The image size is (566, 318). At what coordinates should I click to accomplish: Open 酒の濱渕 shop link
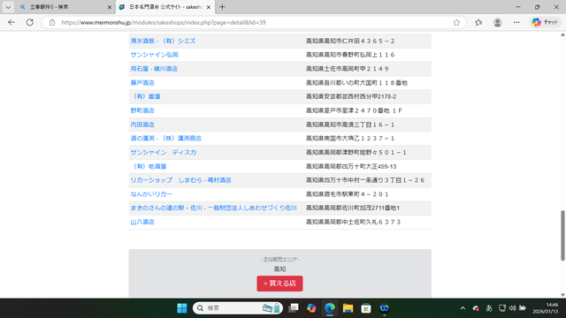165,139
